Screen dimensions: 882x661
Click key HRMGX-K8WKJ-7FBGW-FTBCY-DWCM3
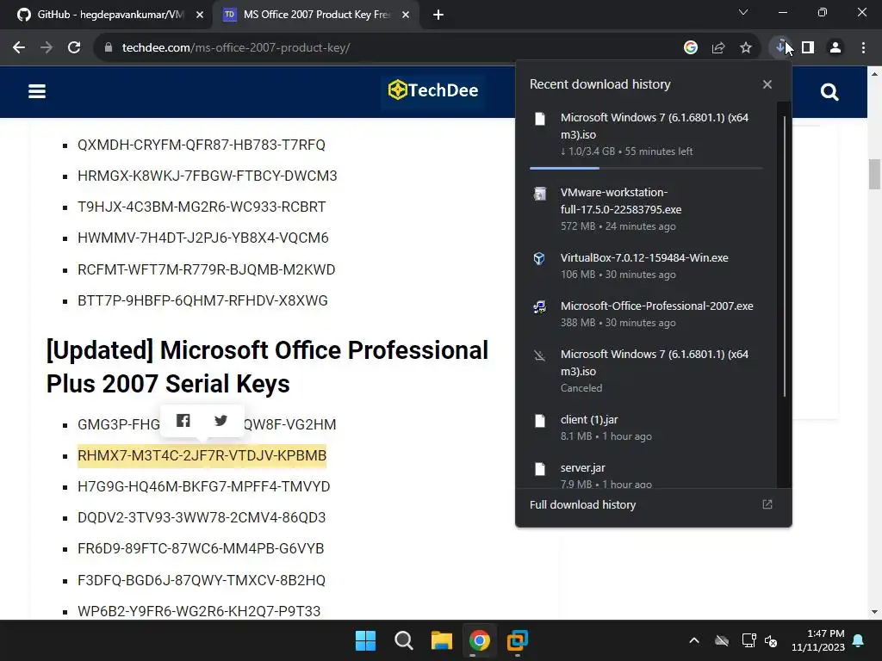[x=208, y=176]
